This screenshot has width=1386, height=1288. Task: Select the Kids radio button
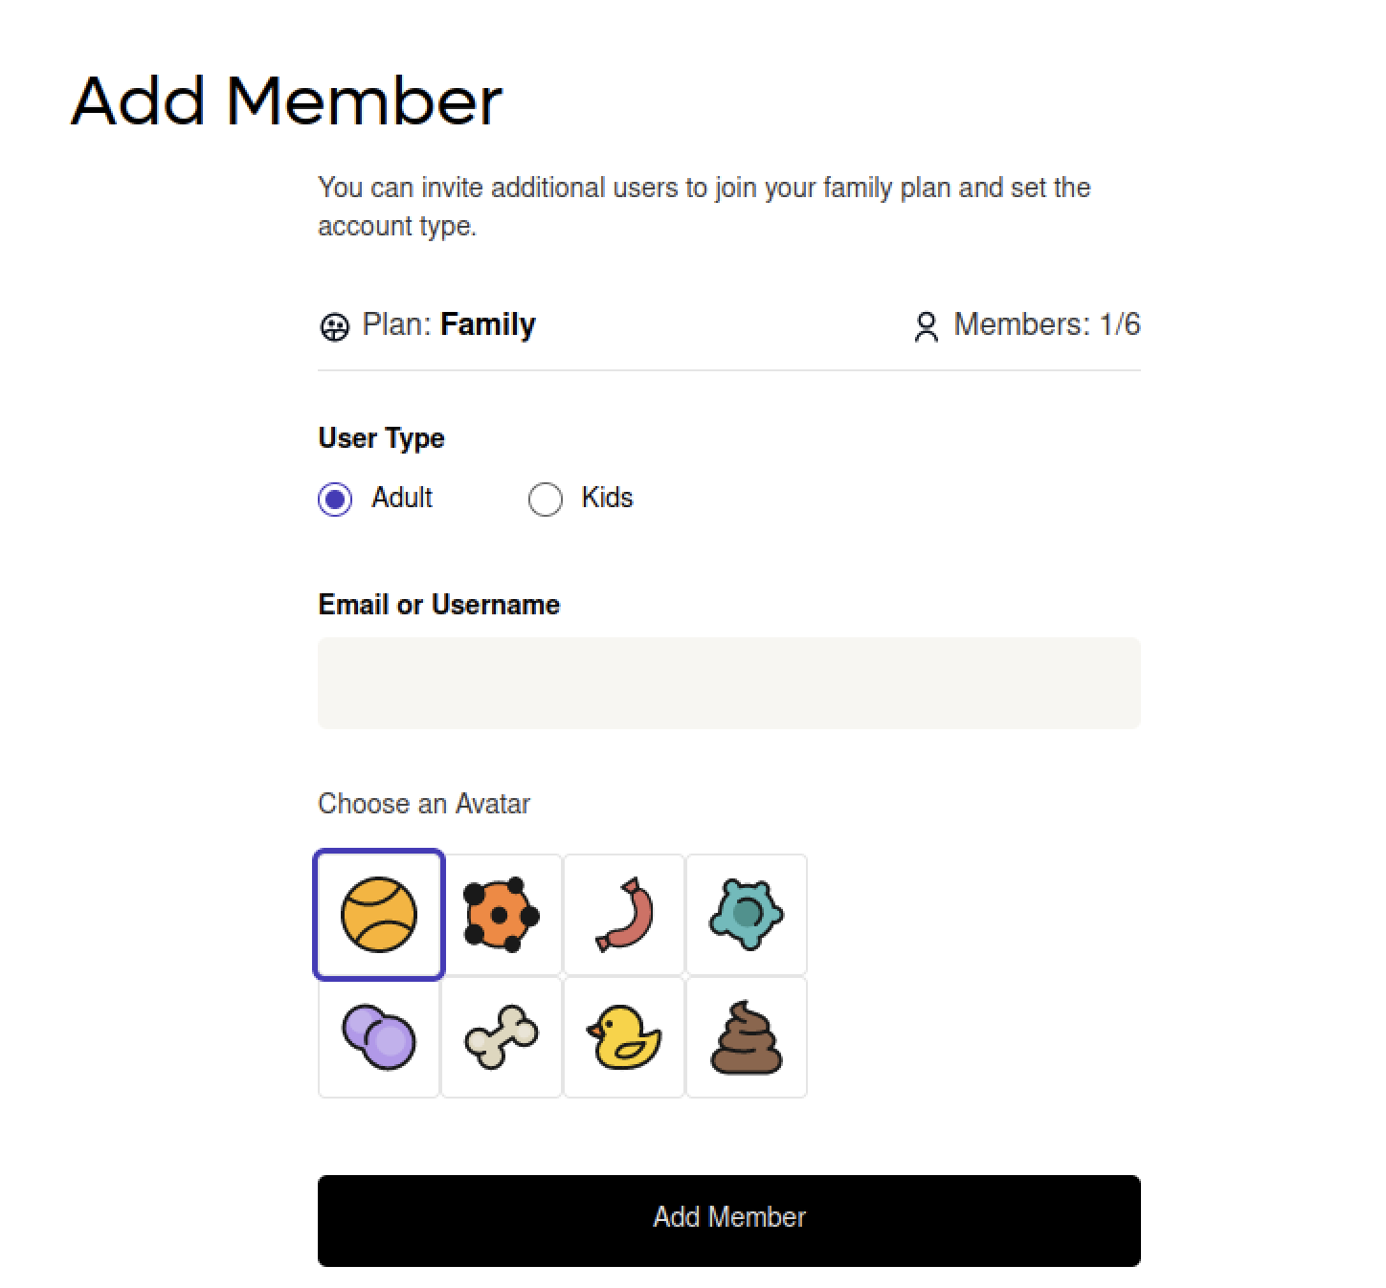pyautogui.click(x=546, y=499)
